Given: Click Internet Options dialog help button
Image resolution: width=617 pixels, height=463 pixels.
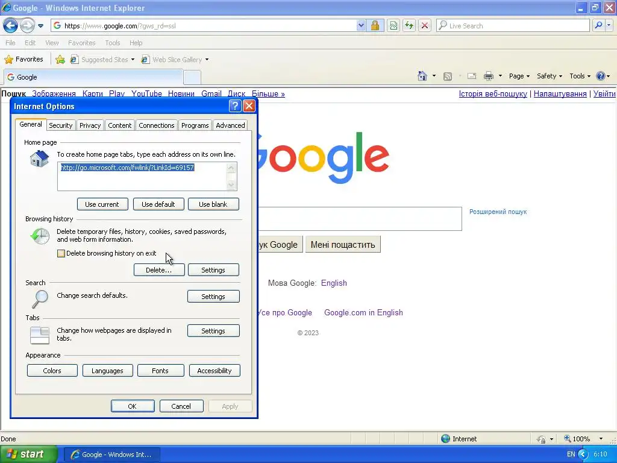Looking at the screenshot, I should (x=235, y=106).
